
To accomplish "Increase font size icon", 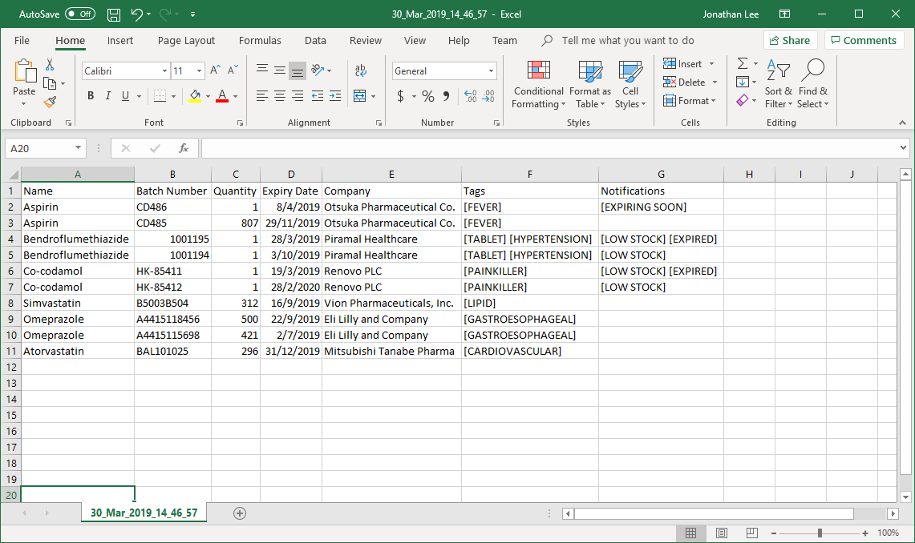I will 216,70.
